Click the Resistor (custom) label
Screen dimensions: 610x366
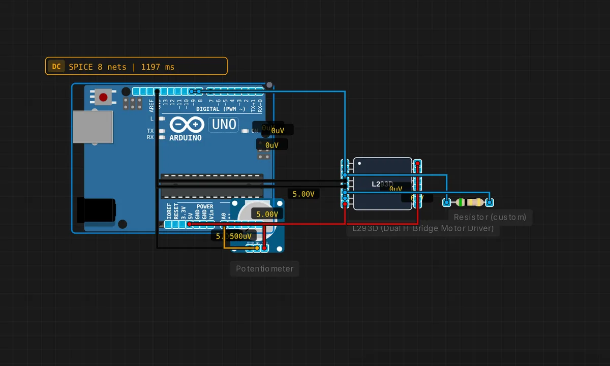click(x=491, y=217)
